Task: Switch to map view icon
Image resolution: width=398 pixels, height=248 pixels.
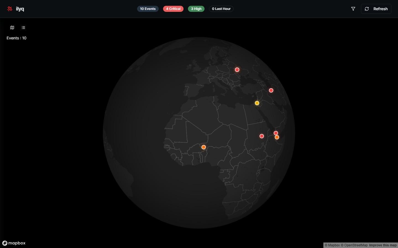Action: (12, 28)
